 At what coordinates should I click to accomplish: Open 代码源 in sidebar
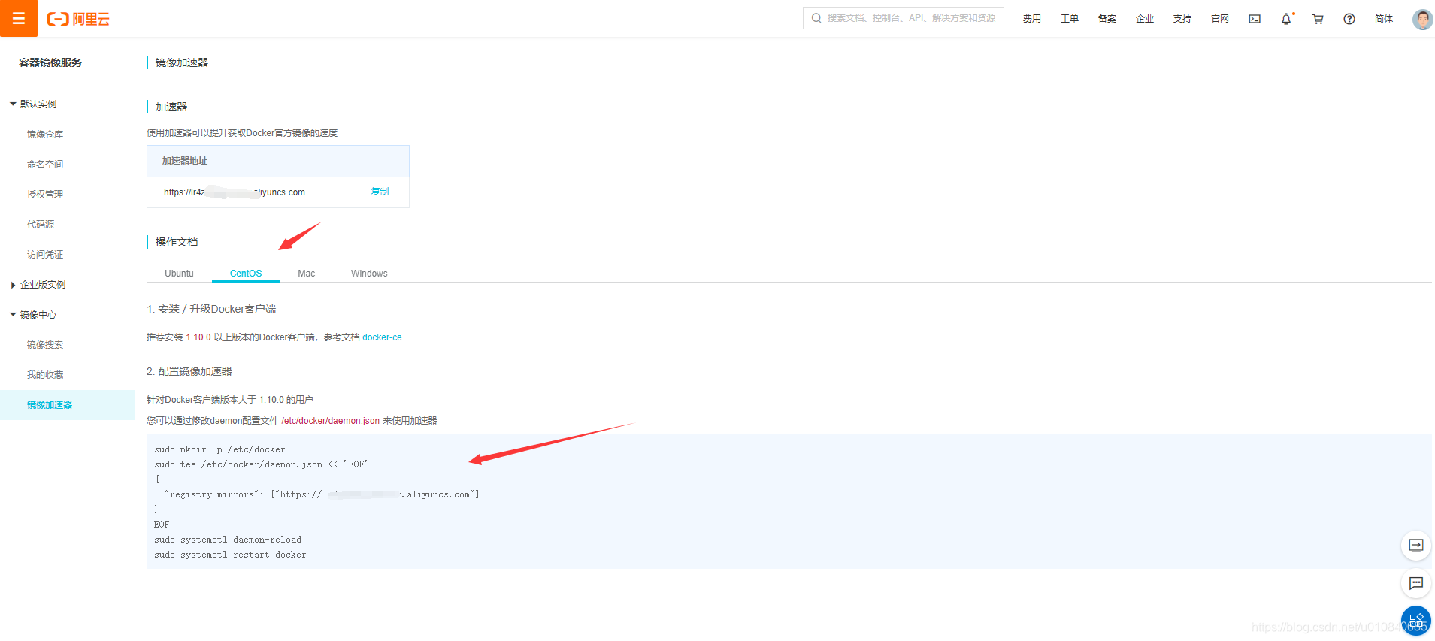(x=41, y=225)
